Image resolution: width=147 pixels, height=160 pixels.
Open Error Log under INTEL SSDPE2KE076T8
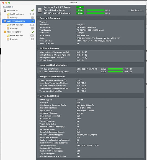coord(14,28)
